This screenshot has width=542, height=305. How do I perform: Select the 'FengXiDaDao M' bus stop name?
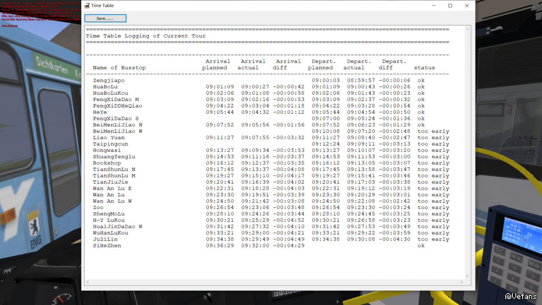point(116,99)
